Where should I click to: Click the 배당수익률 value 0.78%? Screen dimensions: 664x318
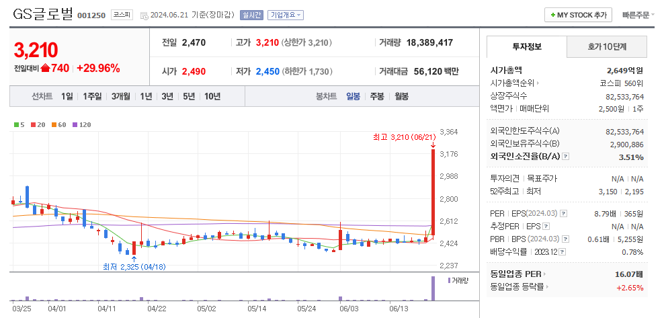[x=634, y=252]
